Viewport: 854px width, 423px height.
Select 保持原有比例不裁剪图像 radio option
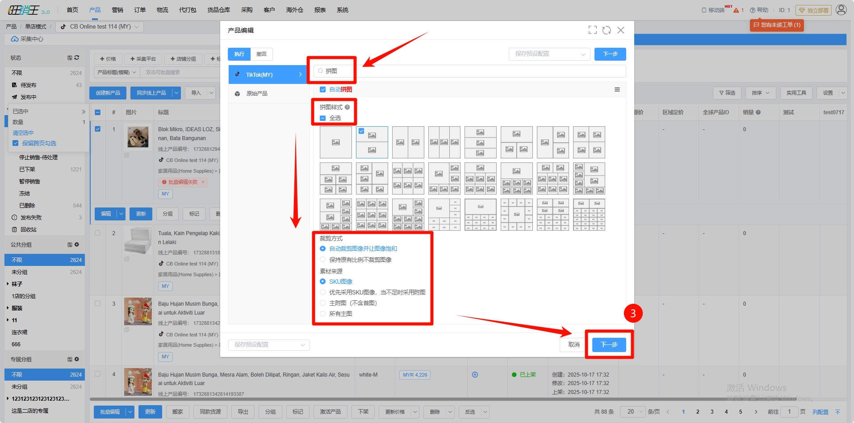[x=323, y=260]
